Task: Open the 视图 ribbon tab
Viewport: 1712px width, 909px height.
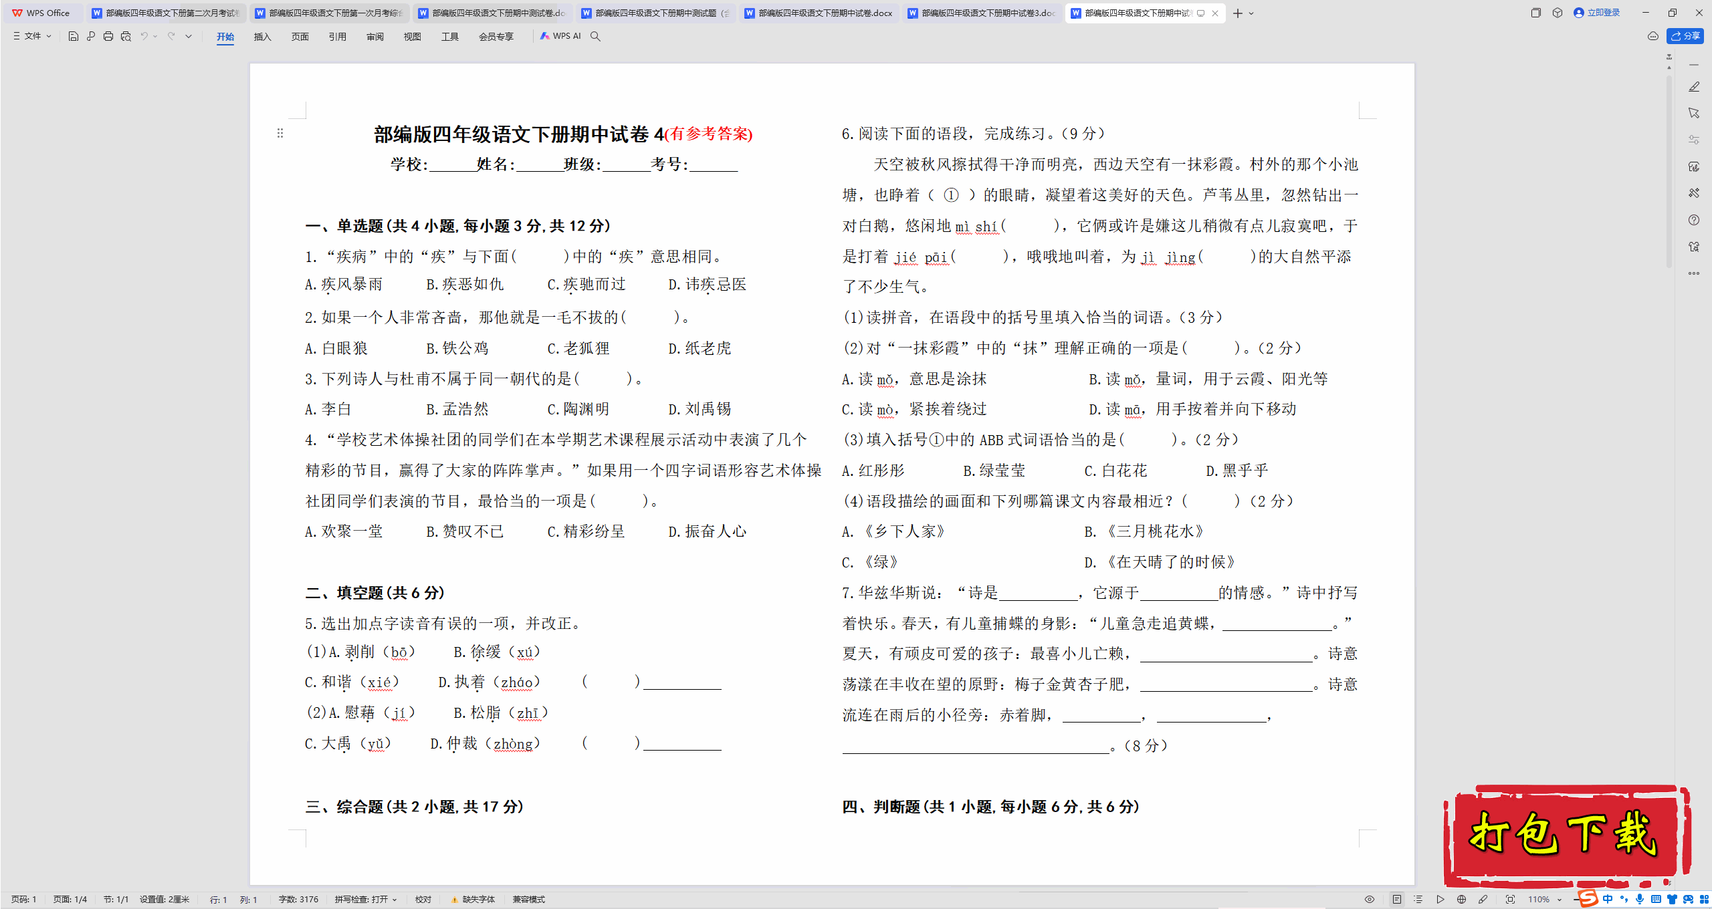Action: (x=412, y=36)
